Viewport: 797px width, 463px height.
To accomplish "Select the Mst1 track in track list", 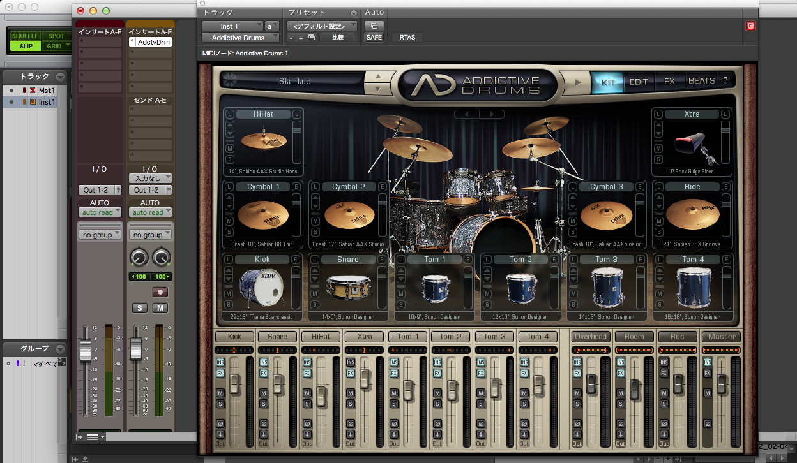I will coord(46,91).
